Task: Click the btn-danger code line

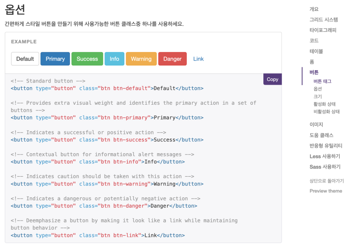Action: [x=104, y=206]
